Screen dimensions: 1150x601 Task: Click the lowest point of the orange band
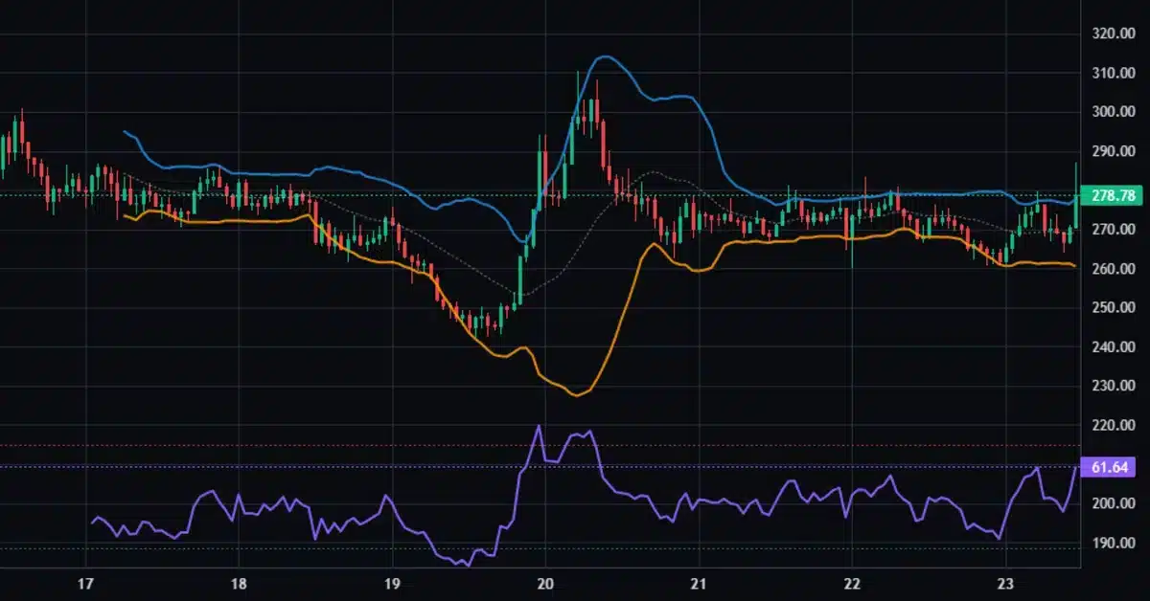(575, 394)
